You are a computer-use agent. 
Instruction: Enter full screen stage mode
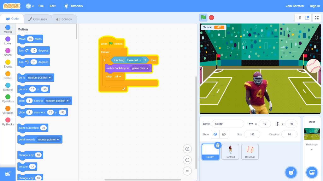click(317, 18)
